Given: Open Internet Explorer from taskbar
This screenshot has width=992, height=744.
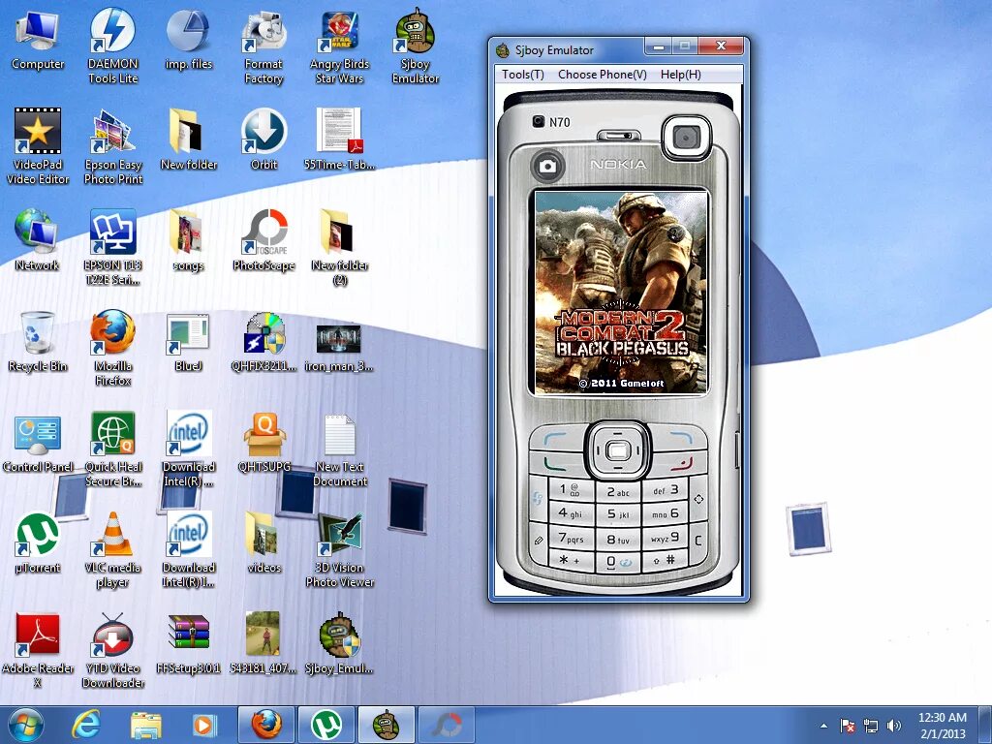Looking at the screenshot, I should click(86, 725).
